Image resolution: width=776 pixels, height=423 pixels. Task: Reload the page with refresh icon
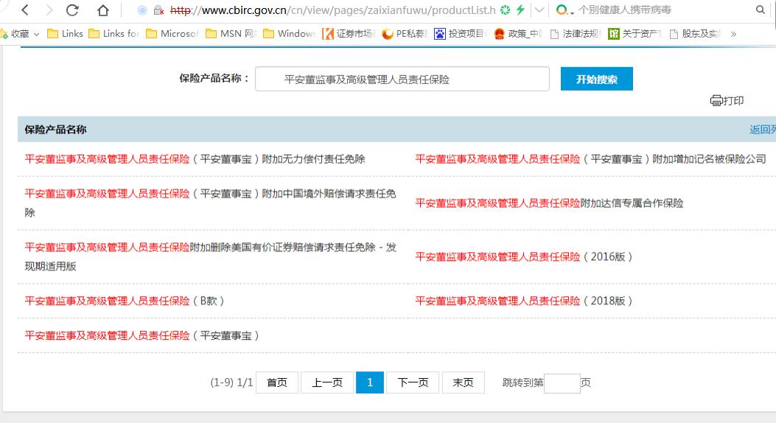(x=72, y=10)
